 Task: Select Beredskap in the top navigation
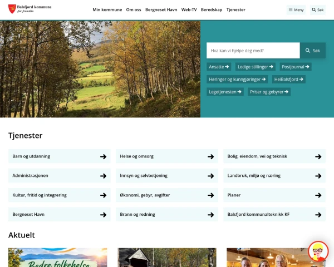tap(212, 10)
